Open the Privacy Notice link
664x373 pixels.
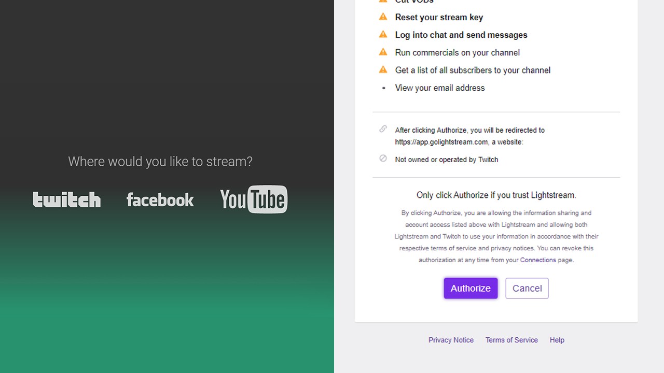coord(451,340)
